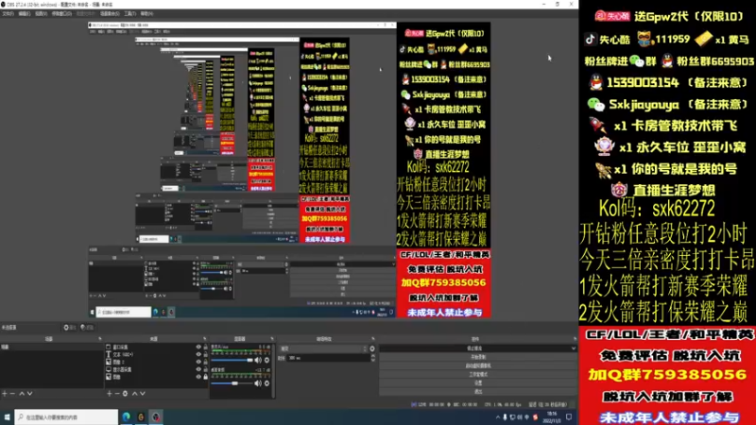Adjust the microphone volume slider
The height and width of the screenshot is (425, 756).
point(232,360)
